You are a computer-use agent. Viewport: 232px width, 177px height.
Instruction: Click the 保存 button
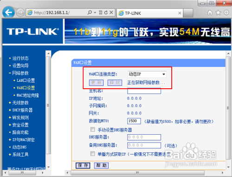83,165
